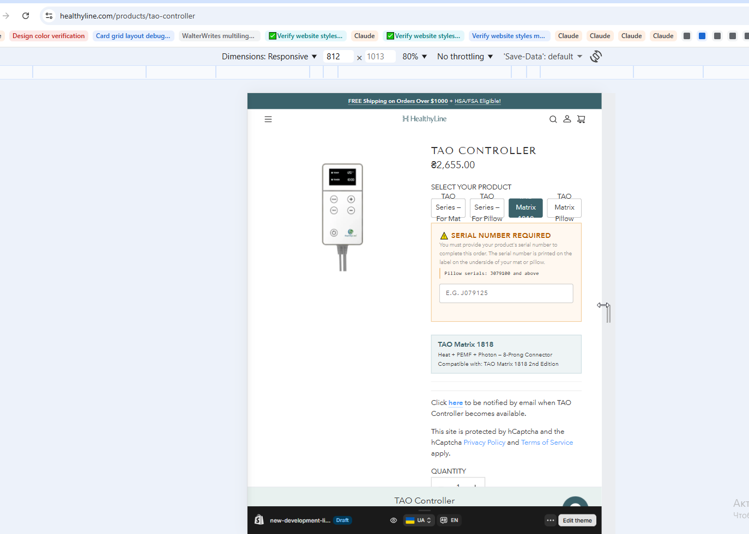
Task: Click the blue square bookmark icon
Action: pyautogui.click(x=702, y=36)
